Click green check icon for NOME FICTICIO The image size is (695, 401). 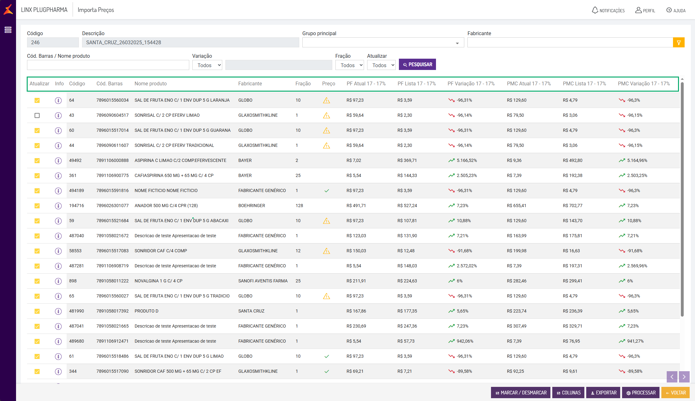click(x=327, y=191)
